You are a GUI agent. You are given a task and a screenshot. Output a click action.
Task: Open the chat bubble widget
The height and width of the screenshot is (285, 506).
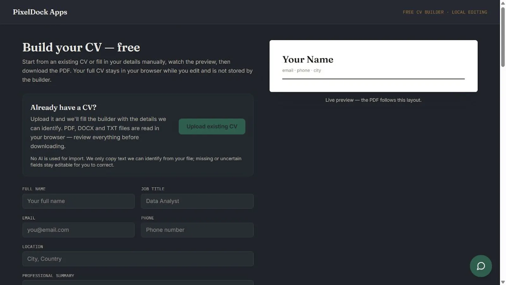tap(481, 266)
